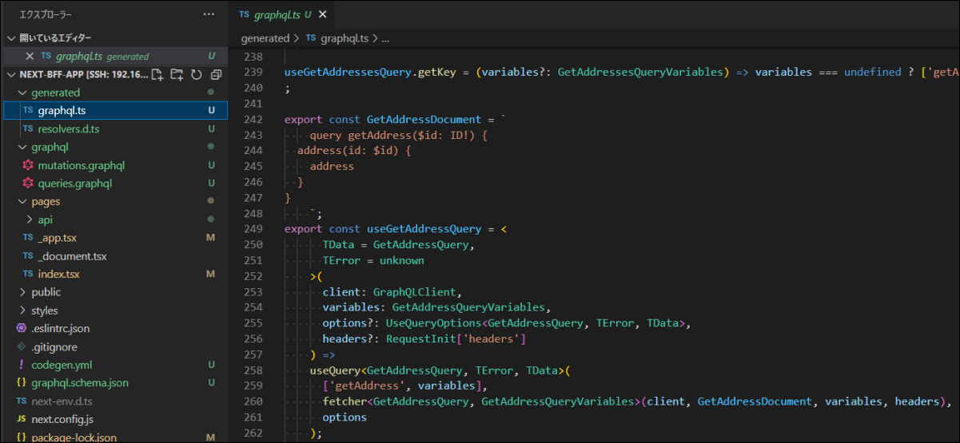Viewport: 960px width, 443px height.
Task: Click 'options' on line 261
Action: 345,417
